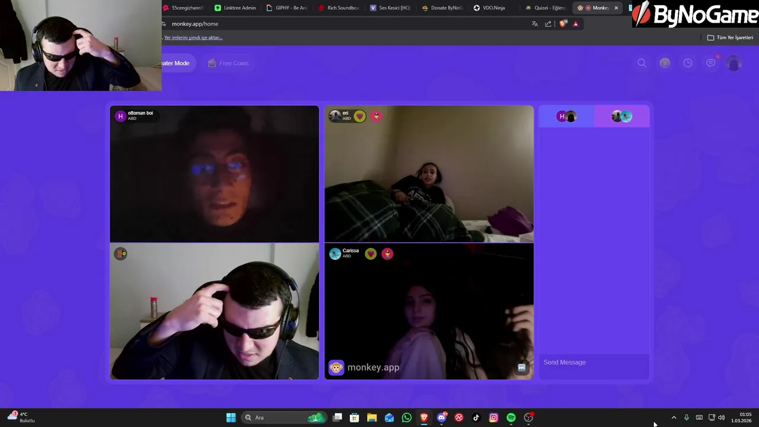Open Brave browser from the taskbar
The height and width of the screenshot is (427, 759).
point(424,418)
